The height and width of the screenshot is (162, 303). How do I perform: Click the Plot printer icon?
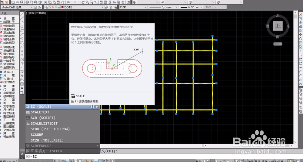pos(27,2)
